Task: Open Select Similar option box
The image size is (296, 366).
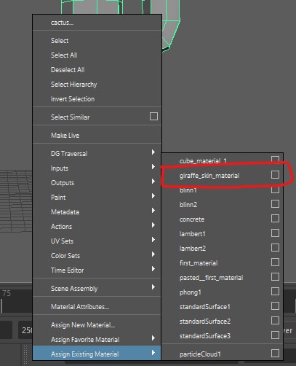Action: 153,117
